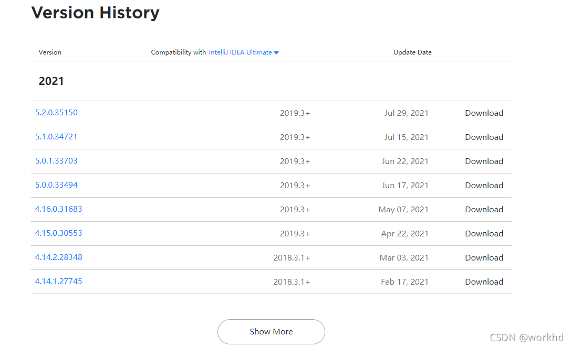Image resolution: width=571 pixels, height=347 pixels.
Task: Select 2019.3+ compatibility in 4.15.0.30553 row
Action: 295,234
